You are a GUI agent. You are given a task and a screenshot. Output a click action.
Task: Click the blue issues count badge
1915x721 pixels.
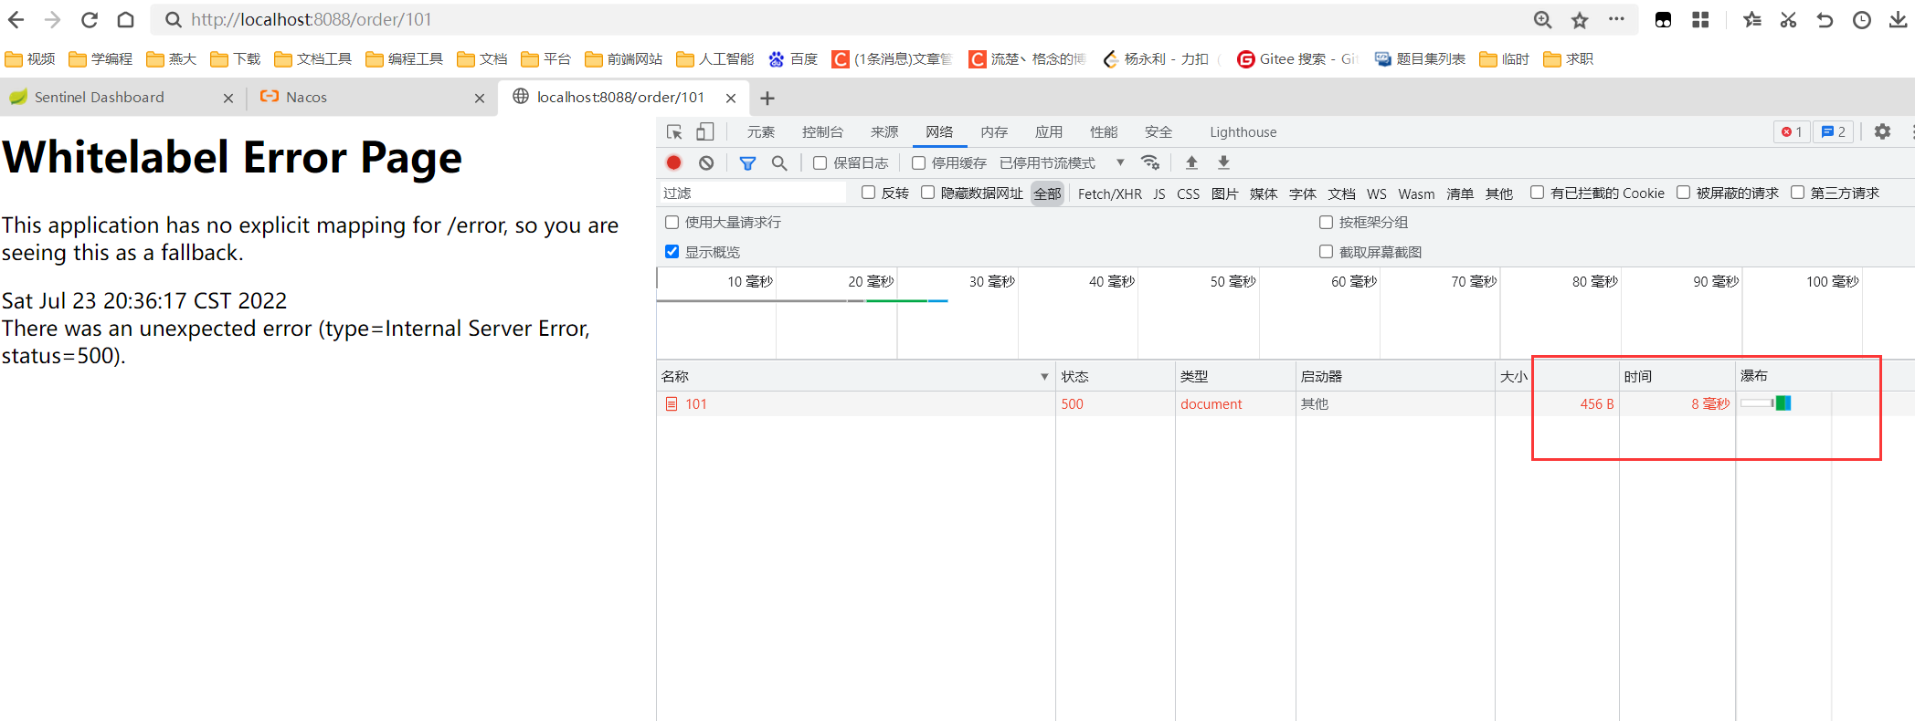[1833, 131]
